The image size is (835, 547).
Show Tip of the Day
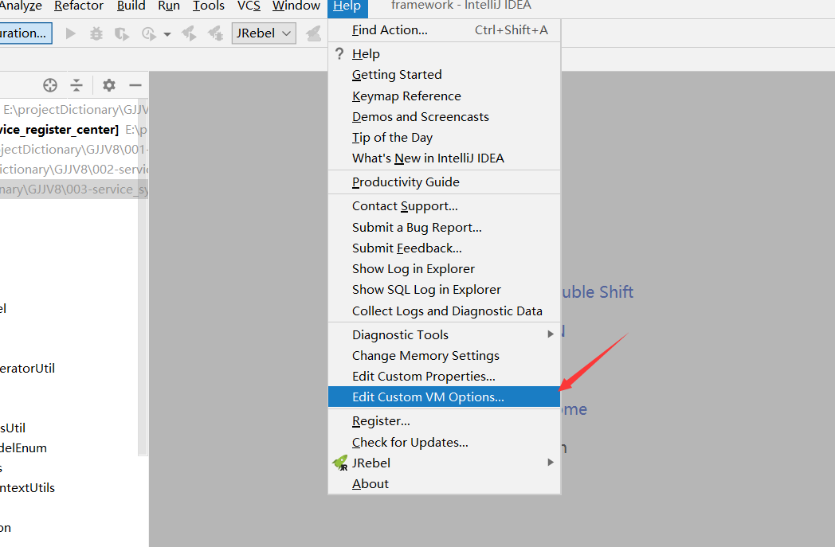pos(444,137)
